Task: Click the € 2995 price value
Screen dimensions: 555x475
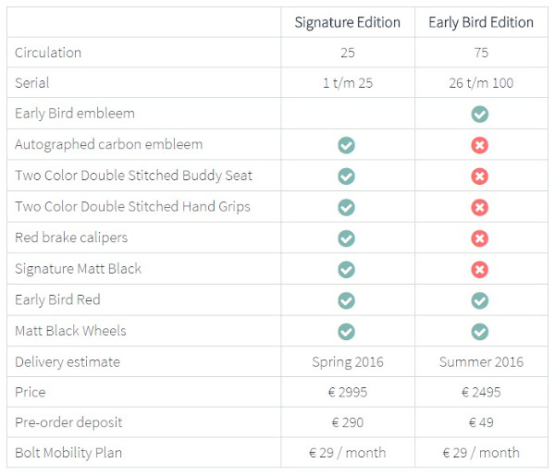Action: pyautogui.click(x=348, y=392)
